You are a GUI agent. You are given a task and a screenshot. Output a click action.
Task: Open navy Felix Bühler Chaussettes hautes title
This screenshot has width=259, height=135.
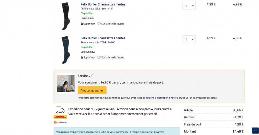click(x=103, y=38)
